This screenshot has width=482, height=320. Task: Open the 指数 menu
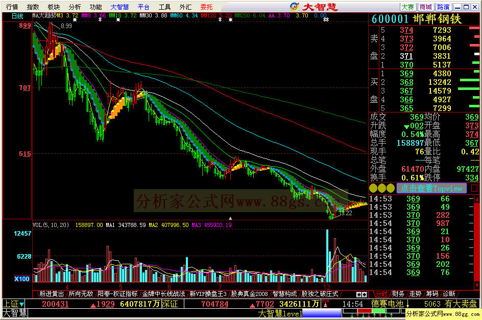[x=33, y=7]
